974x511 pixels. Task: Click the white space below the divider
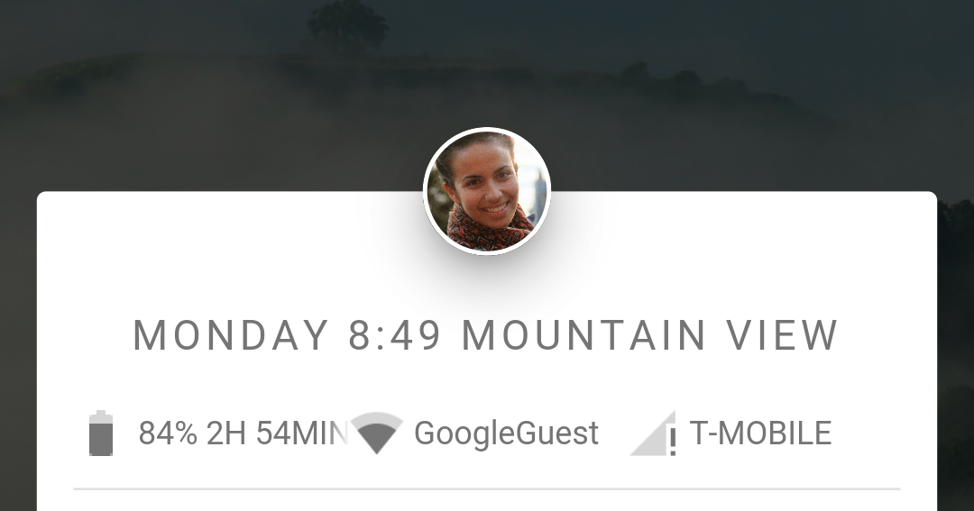pos(487,502)
